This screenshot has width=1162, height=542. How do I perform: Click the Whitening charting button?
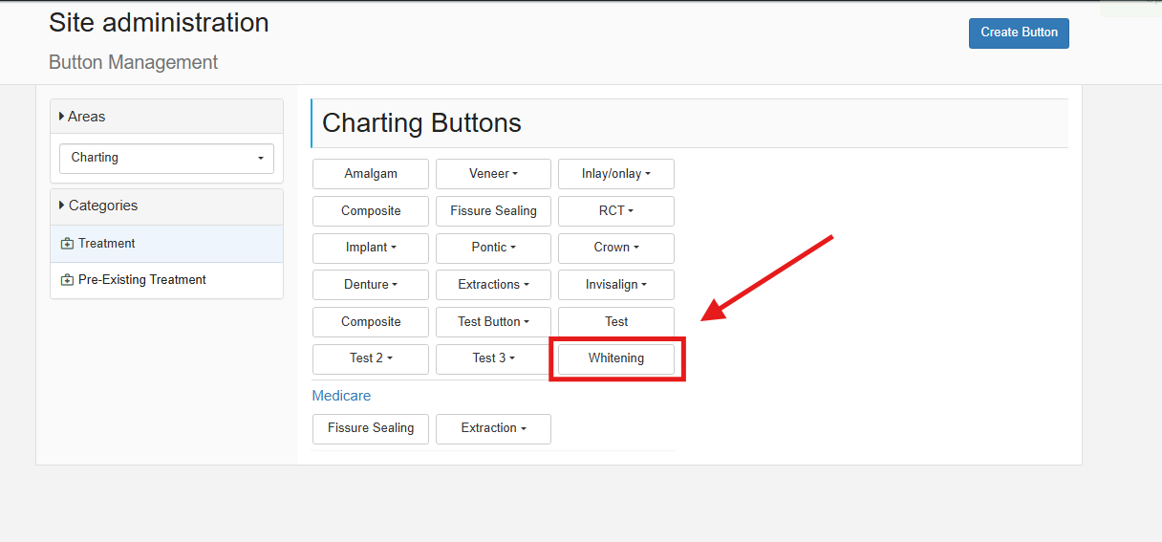[x=616, y=358]
